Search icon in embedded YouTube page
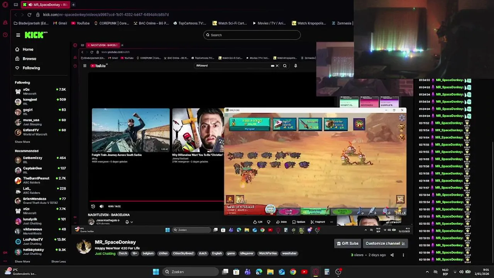 (x=285, y=66)
